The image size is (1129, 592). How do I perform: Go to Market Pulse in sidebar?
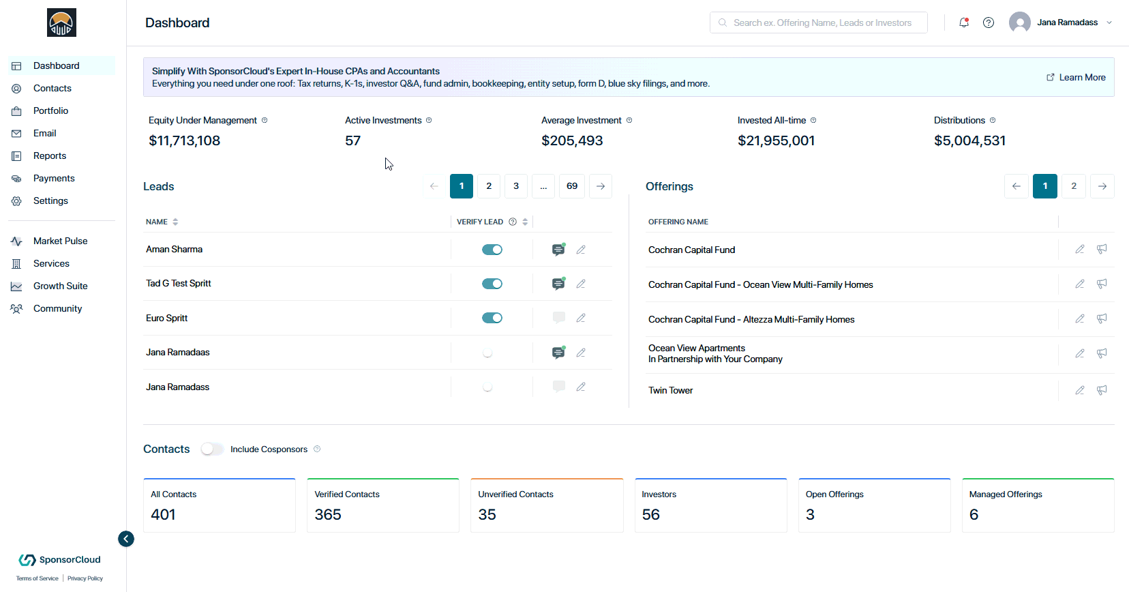(61, 241)
